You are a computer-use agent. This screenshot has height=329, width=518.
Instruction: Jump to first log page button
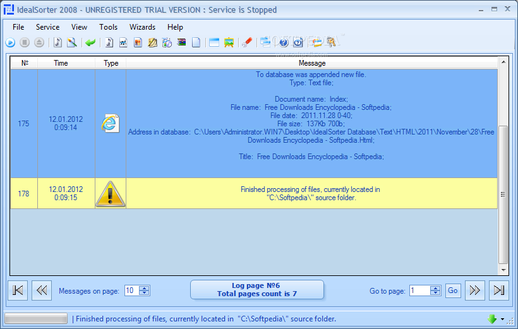pos(18,290)
